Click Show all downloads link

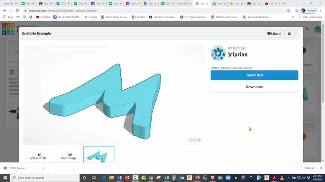(309, 168)
